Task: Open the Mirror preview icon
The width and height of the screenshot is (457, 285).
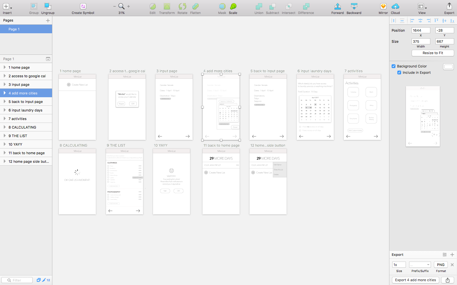Action: [383, 6]
